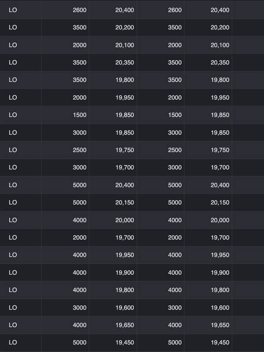
Task: Click the LO cell in the 19,450 row
Action: (13, 343)
